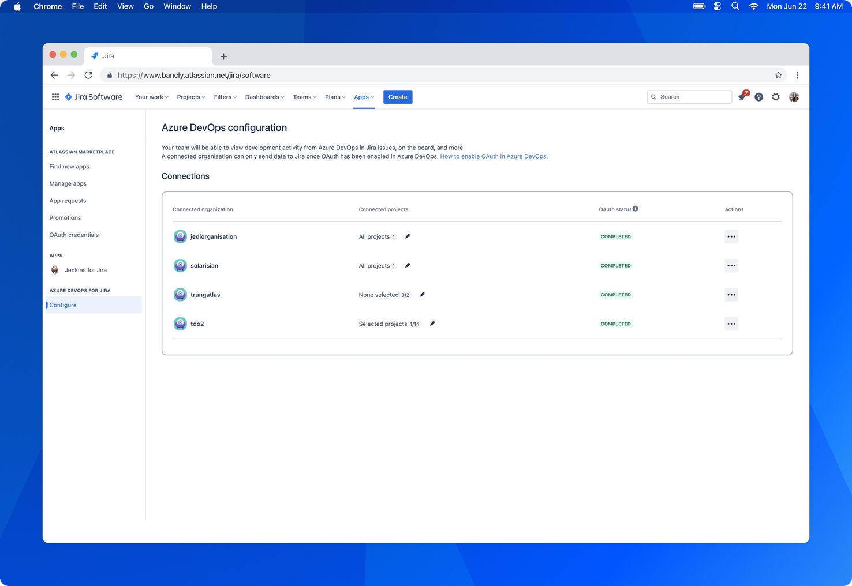This screenshot has height=586, width=852.
Task: Click in the Jira Search field
Action: pos(693,97)
